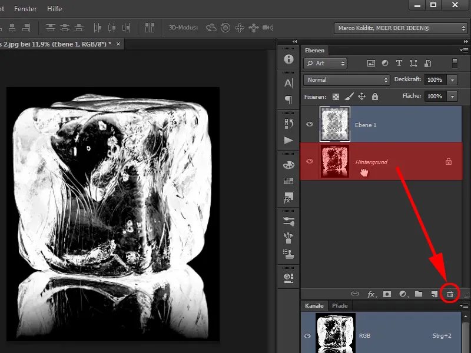Image resolution: width=471 pixels, height=353 pixels.
Task: Open the Swatches grid panel icon
Action: (x=288, y=181)
